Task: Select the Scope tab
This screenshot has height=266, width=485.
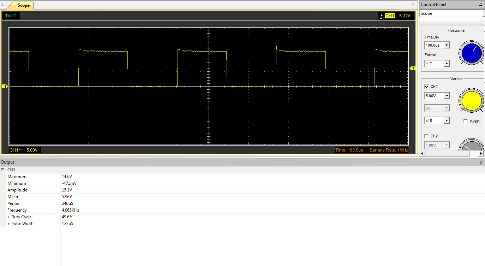Action: click(23, 5)
